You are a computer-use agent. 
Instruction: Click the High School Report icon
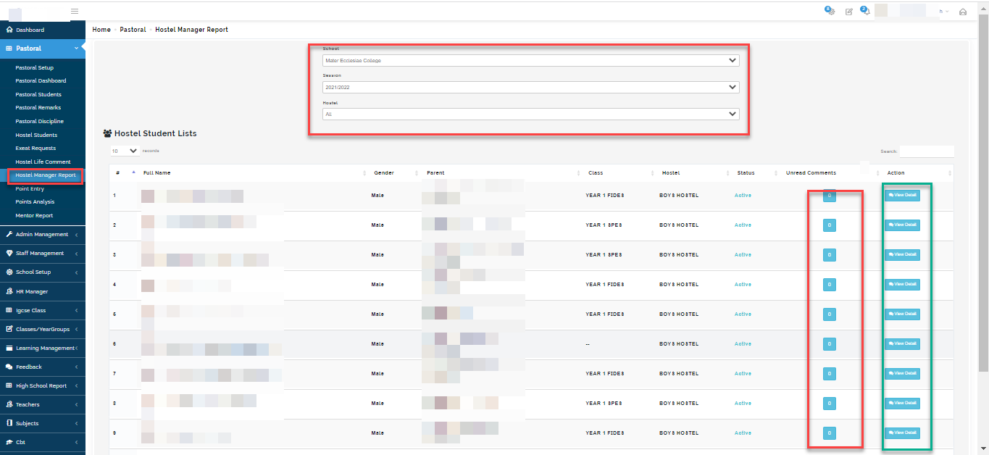pyautogui.click(x=9, y=385)
